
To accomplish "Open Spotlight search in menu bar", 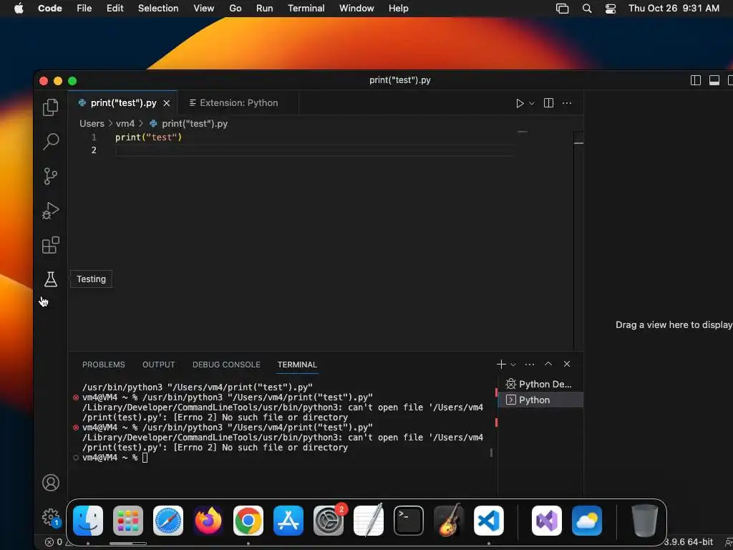I will coord(587,9).
